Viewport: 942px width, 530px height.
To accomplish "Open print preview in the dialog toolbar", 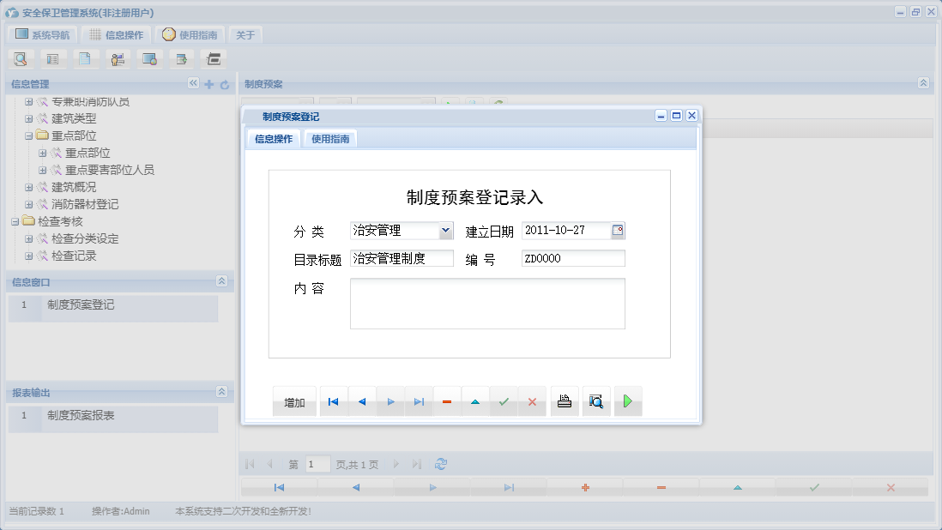I will 596,401.
